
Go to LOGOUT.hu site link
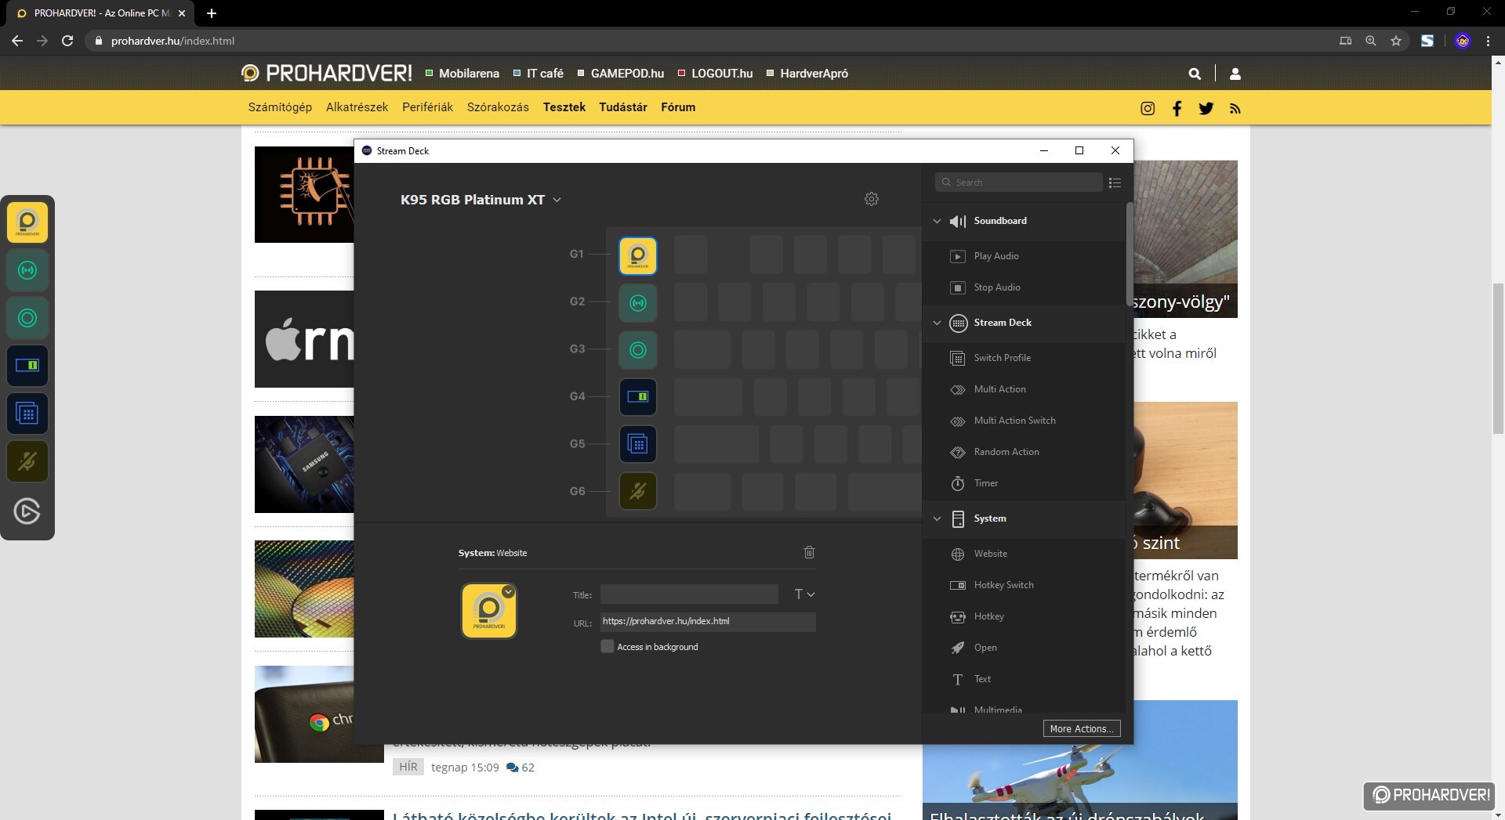pos(716,74)
